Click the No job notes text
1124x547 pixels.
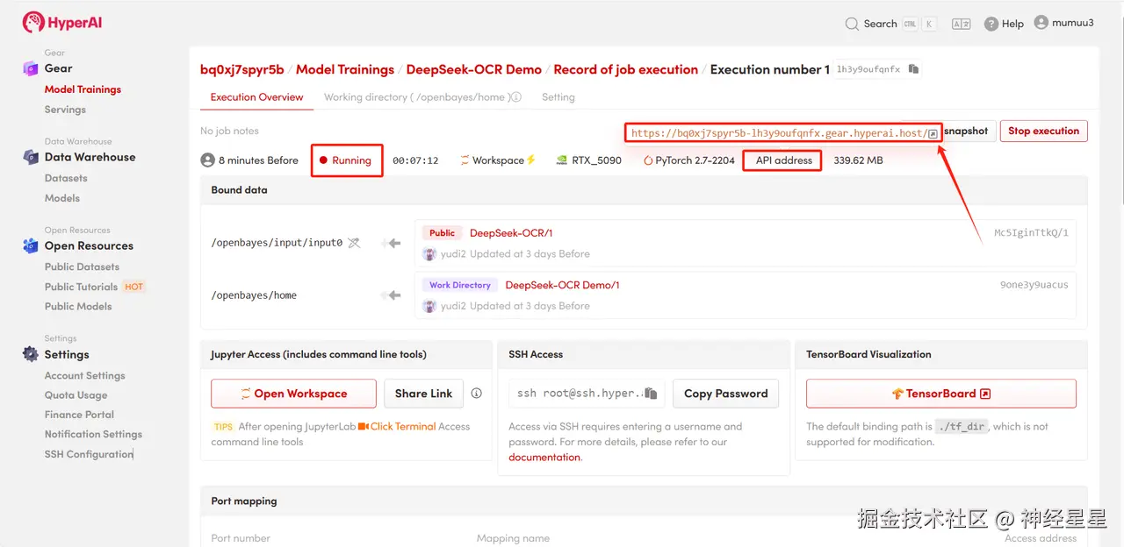tap(229, 131)
